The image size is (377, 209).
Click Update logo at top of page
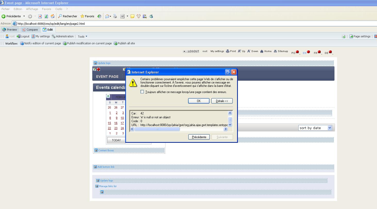coord(102,63)
